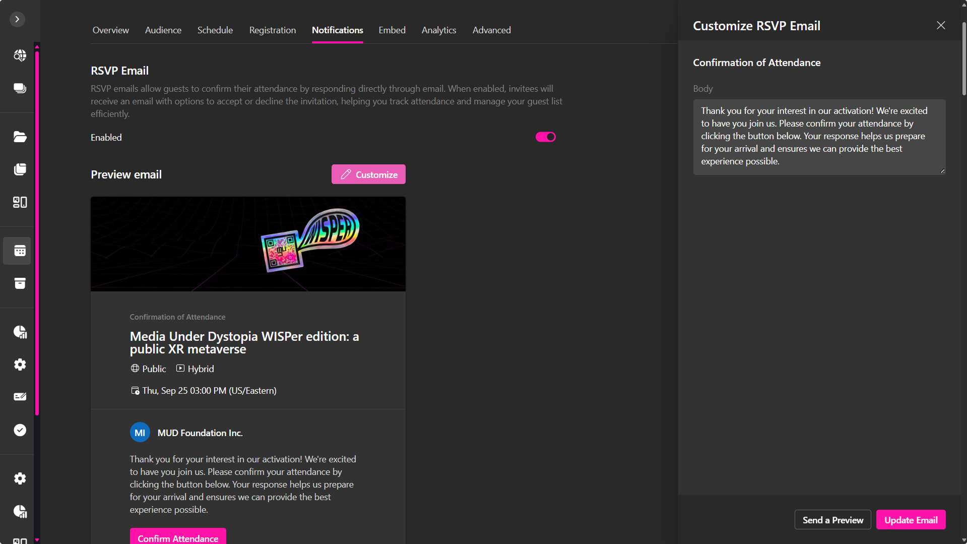Click the email compose icon in sidebar
The image size is (967, 544).
pos(20,396)
